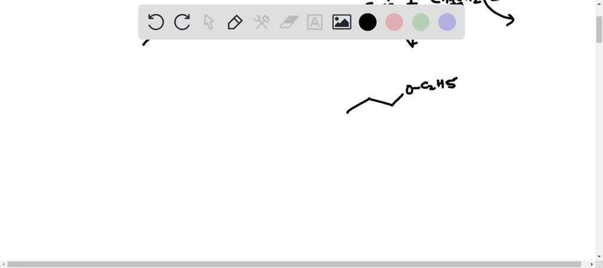Click the scroll up arrow
The image size is (603, 268).
tap(599, 3)
